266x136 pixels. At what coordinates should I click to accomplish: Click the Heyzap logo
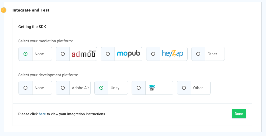pos(173,54)
